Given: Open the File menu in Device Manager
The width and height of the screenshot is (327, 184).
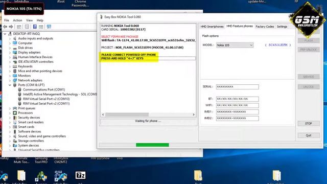Looking at the screenshot, I should pyautogui.click(x=7, y=20).
